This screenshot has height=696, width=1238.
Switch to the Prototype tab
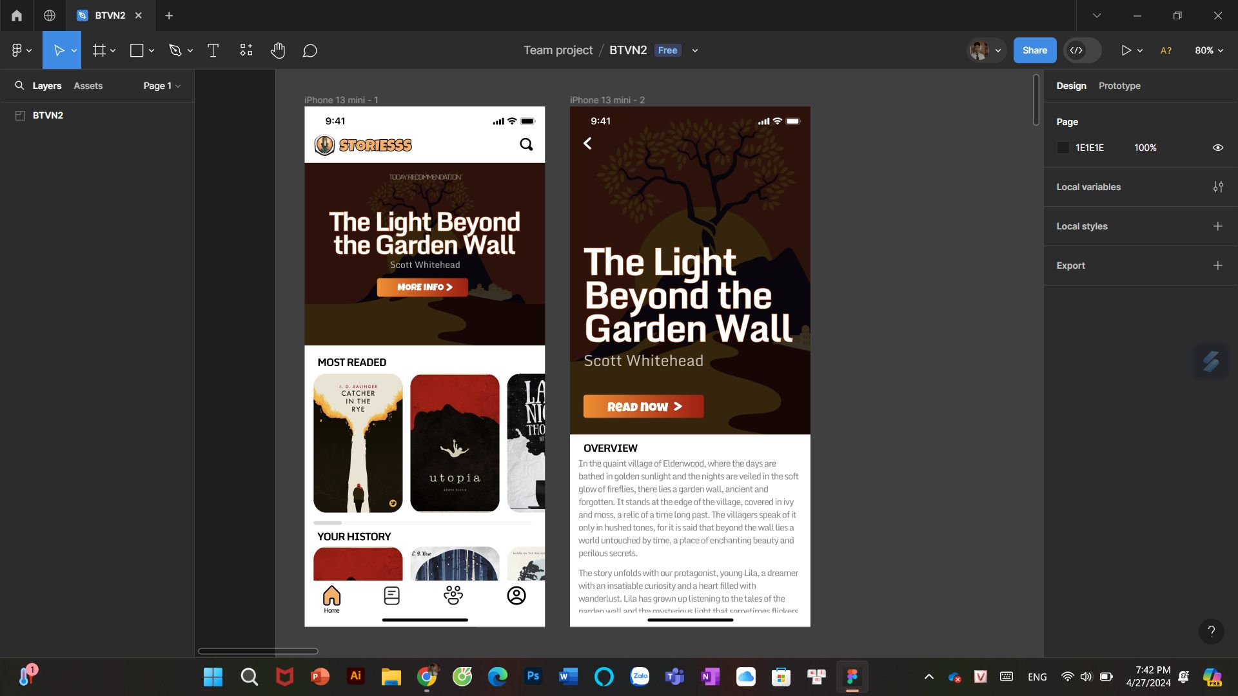(1119, 86)
